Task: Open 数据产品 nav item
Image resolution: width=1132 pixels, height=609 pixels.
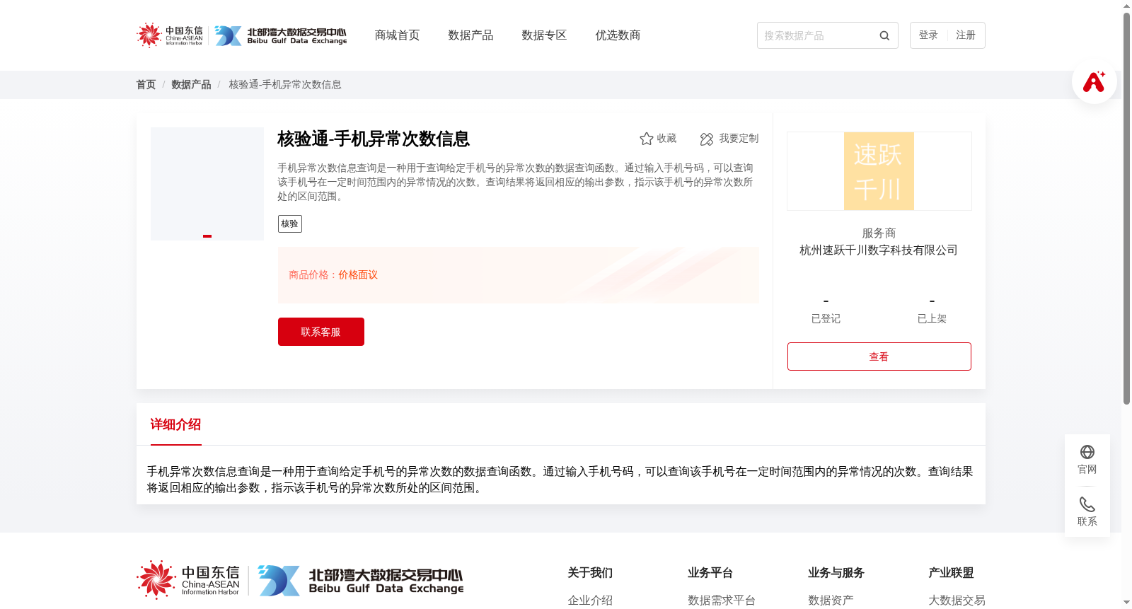Action: (x=470, y=35)
